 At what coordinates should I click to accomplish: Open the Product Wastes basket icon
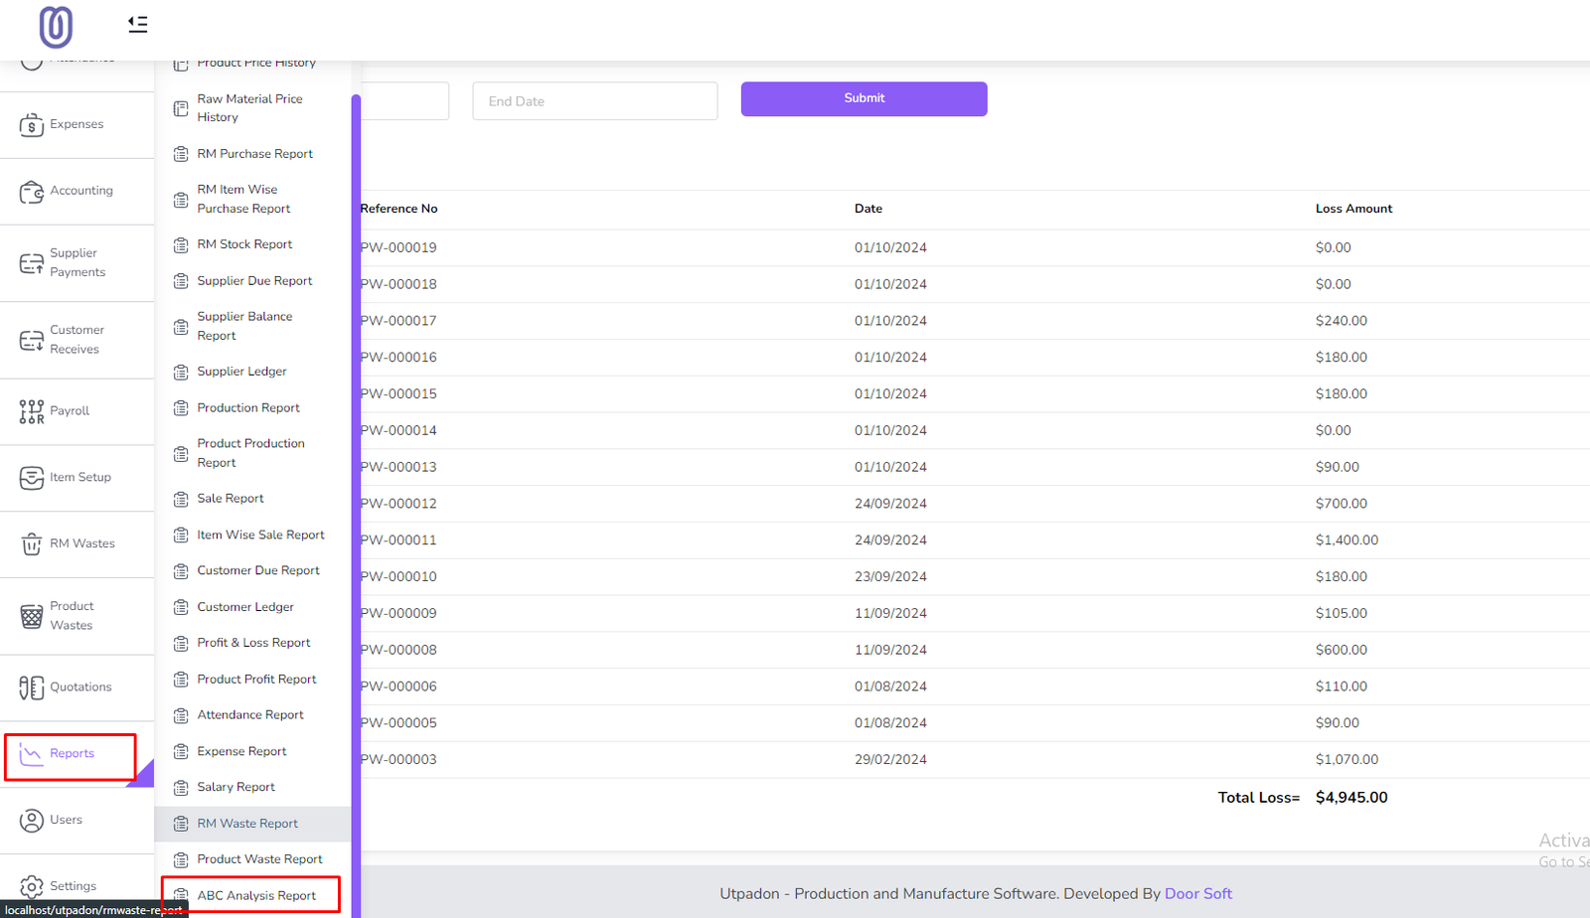(x=32, y=616)
